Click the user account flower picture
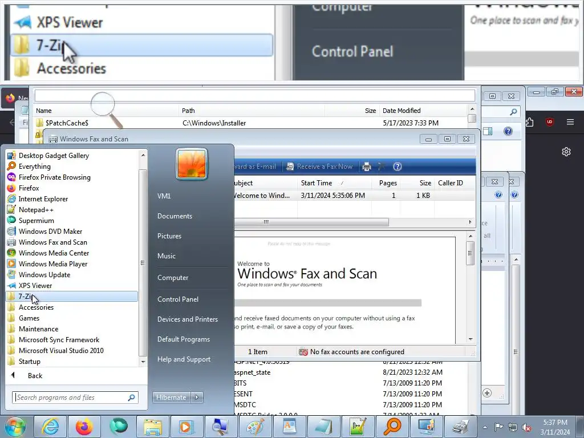 point(192,164)
